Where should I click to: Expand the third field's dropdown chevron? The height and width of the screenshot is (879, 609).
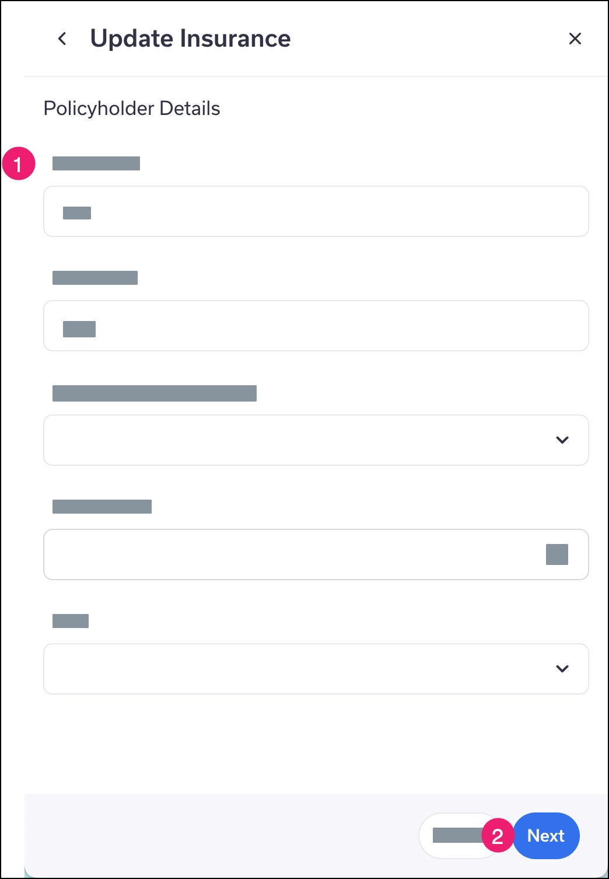point(562,440)
